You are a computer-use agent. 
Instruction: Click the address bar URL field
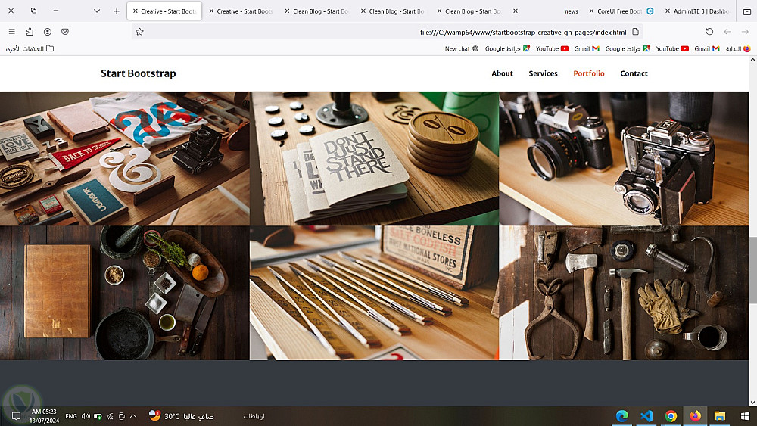pos(386,32)
